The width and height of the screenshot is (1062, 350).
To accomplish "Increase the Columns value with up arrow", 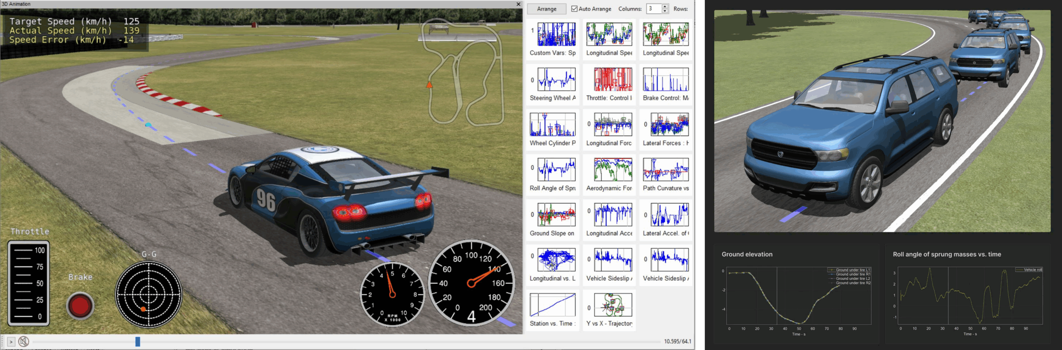I will tap(665, 6).
